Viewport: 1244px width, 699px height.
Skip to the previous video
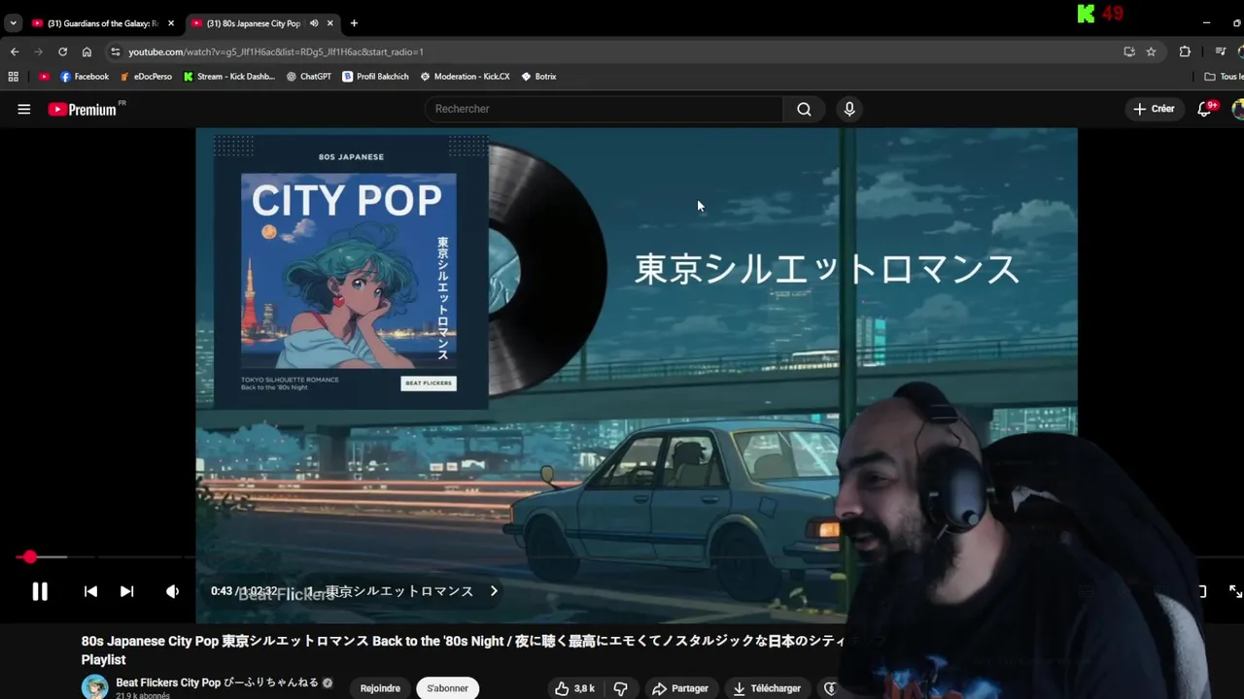pos(90,591)
